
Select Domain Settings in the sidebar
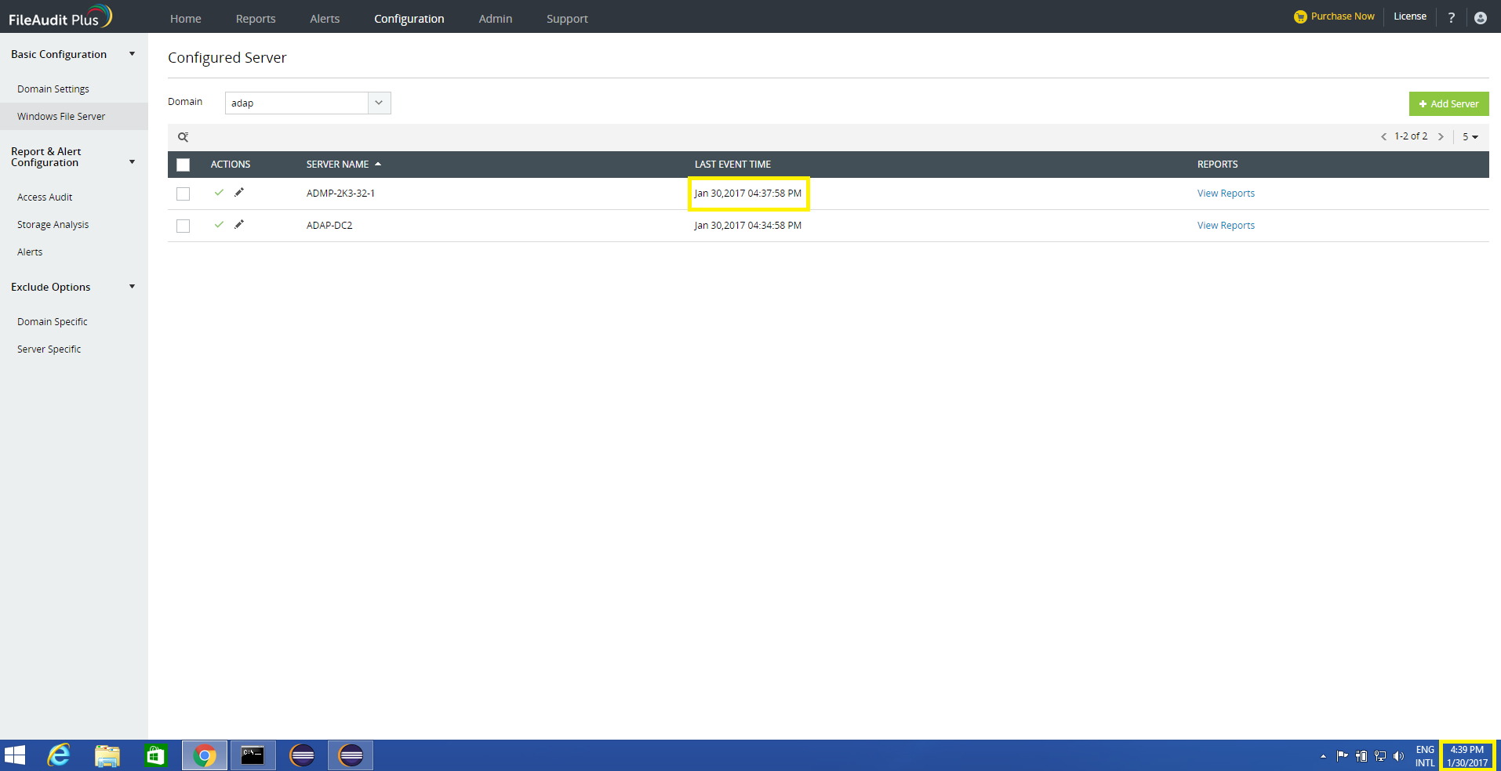coord(53,89)
